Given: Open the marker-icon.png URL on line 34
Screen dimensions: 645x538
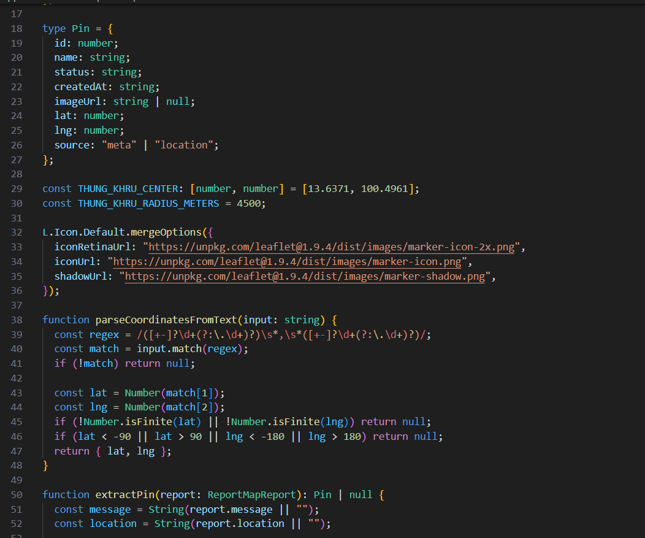Looking at the screenshot, I should coord(287,262).
